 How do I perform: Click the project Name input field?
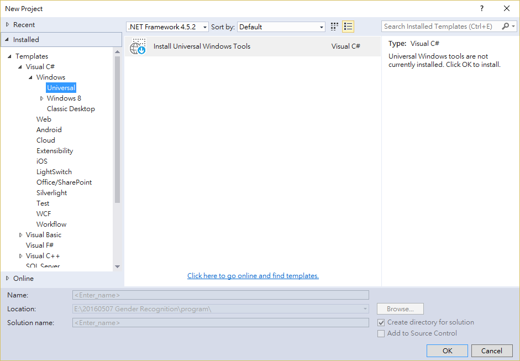coord(220,295)
